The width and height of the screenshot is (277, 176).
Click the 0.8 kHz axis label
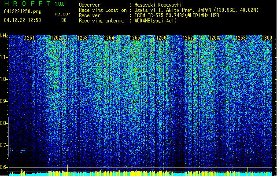pyautogui.click(x=4, y=123)
